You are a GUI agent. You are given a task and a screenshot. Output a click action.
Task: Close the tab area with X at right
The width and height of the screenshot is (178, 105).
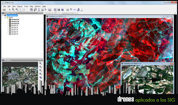(x=175, y=13)
